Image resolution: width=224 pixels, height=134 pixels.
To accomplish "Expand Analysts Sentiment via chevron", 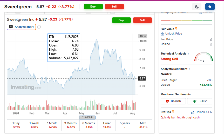I will click(x=189, y=69).
